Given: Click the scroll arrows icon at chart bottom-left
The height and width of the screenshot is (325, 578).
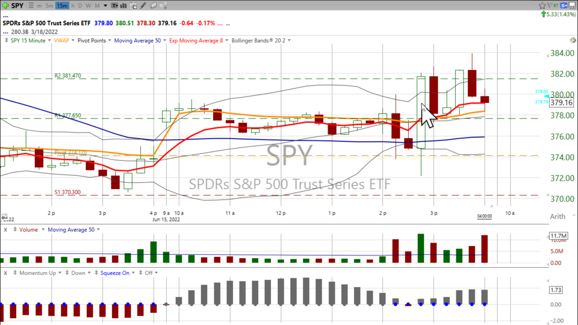Looking at the screenshot, I should coord(4,215).
